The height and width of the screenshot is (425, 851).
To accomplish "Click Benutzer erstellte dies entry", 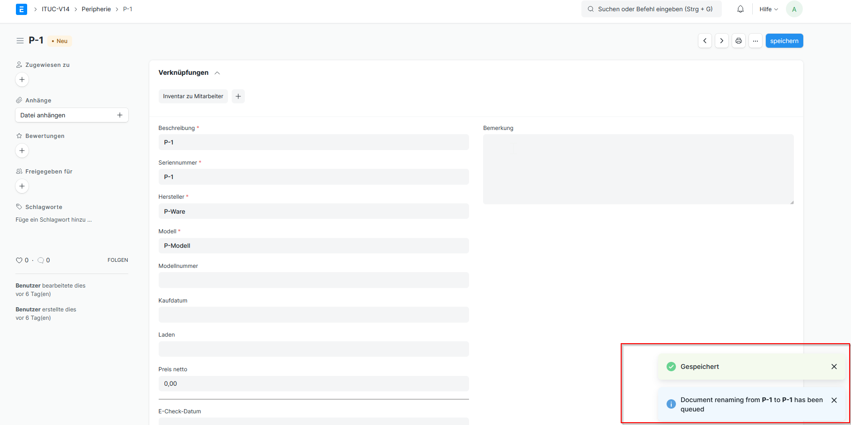I will 46,314.
